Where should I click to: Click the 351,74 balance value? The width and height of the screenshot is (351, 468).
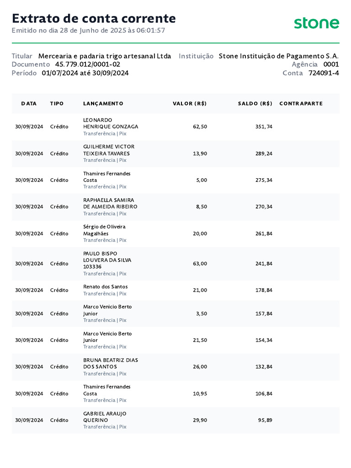[264, 127]
